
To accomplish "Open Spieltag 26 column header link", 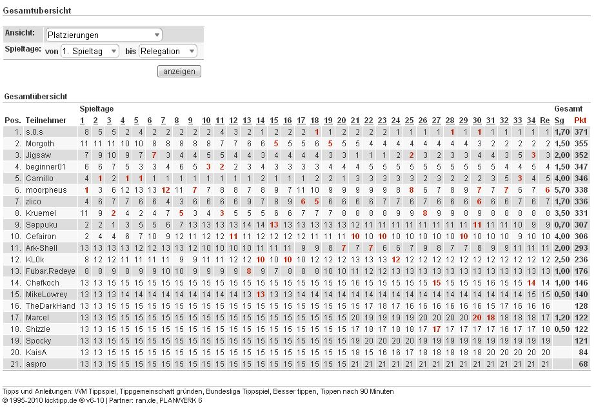I will click(x=422, y=121).
